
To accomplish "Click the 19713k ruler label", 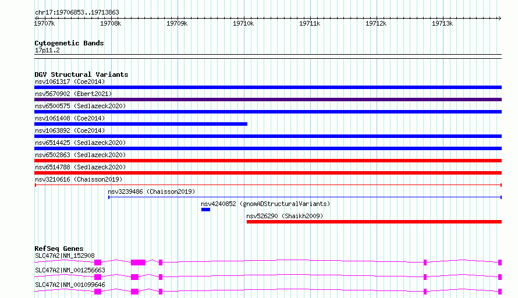I will [443, 23].
